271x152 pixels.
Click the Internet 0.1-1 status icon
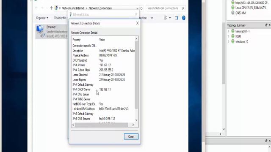coord(233,31)
